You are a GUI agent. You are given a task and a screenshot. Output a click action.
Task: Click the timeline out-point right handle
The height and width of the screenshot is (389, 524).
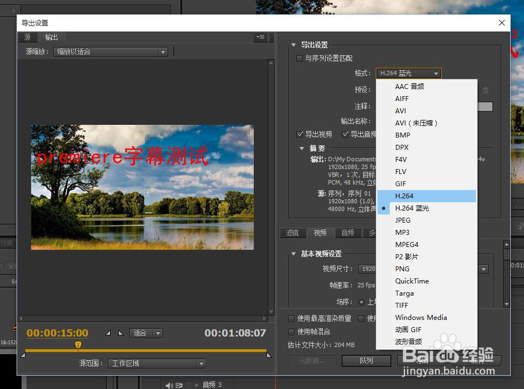click(269, 355)
